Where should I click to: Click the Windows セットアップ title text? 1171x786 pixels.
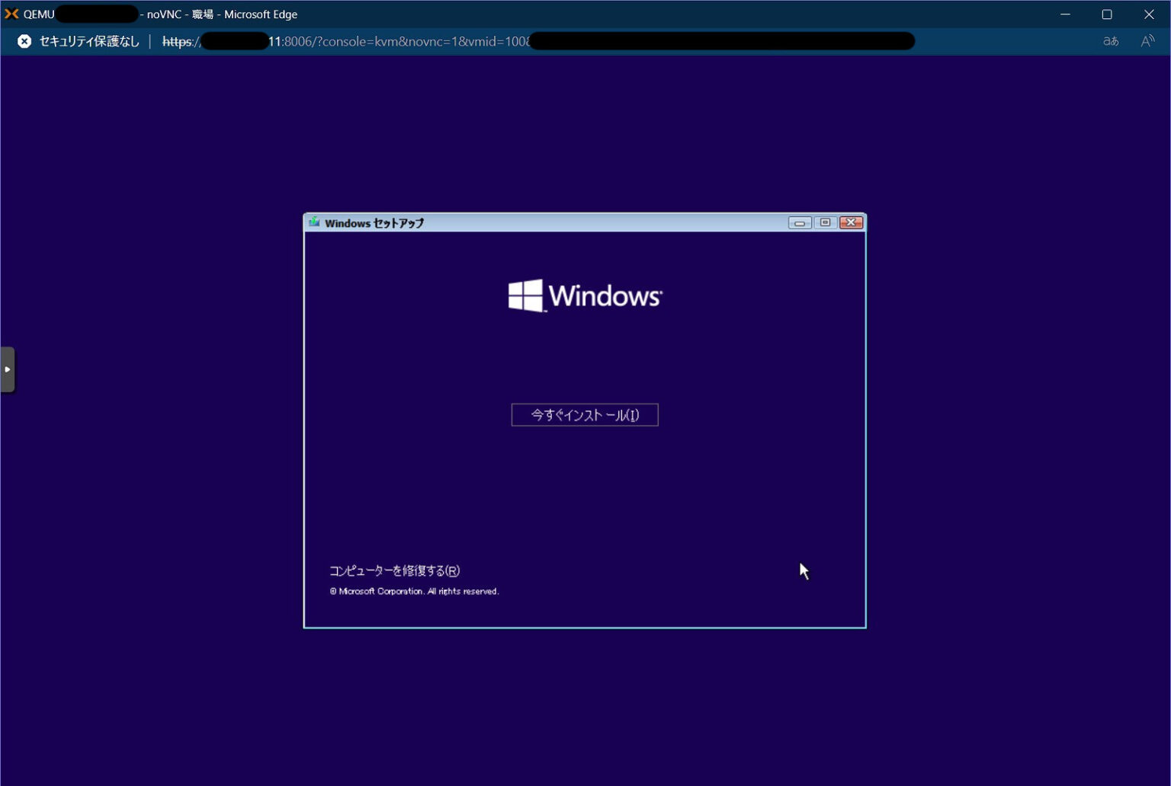coord(373,222)
